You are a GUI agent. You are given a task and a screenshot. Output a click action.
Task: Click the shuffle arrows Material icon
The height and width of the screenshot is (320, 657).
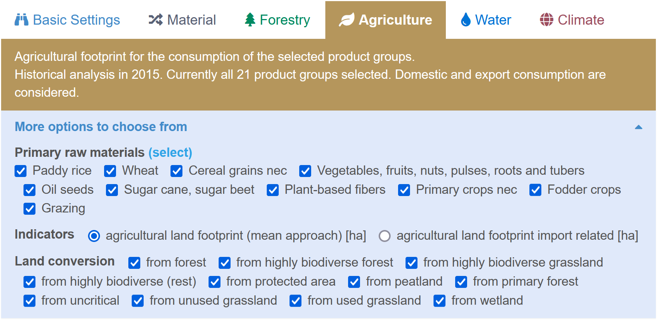coord(156,20)
